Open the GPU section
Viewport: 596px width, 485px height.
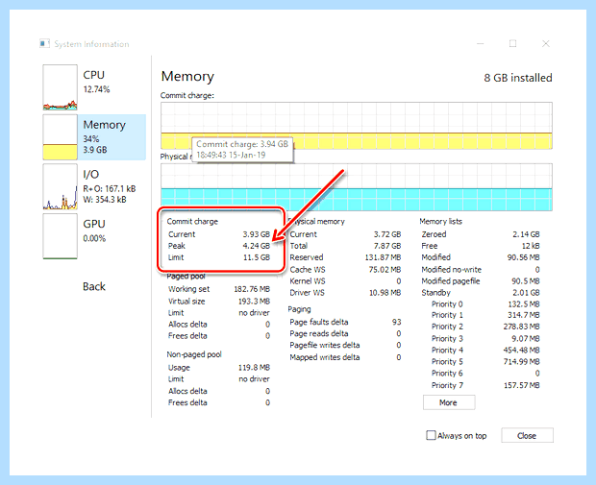coord(94,236)
